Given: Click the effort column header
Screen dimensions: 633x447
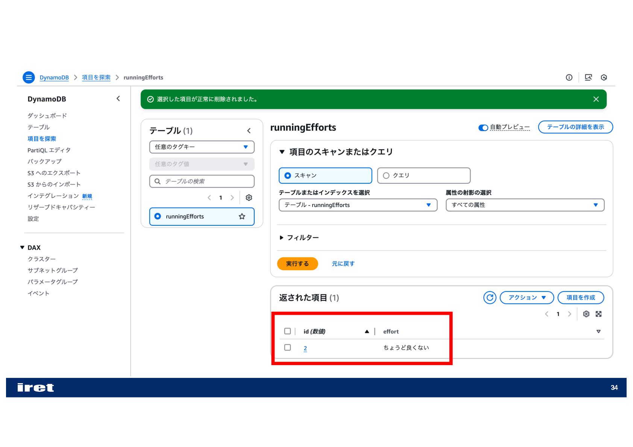Looking at the screenshot, I should click(x=391, y=331).
